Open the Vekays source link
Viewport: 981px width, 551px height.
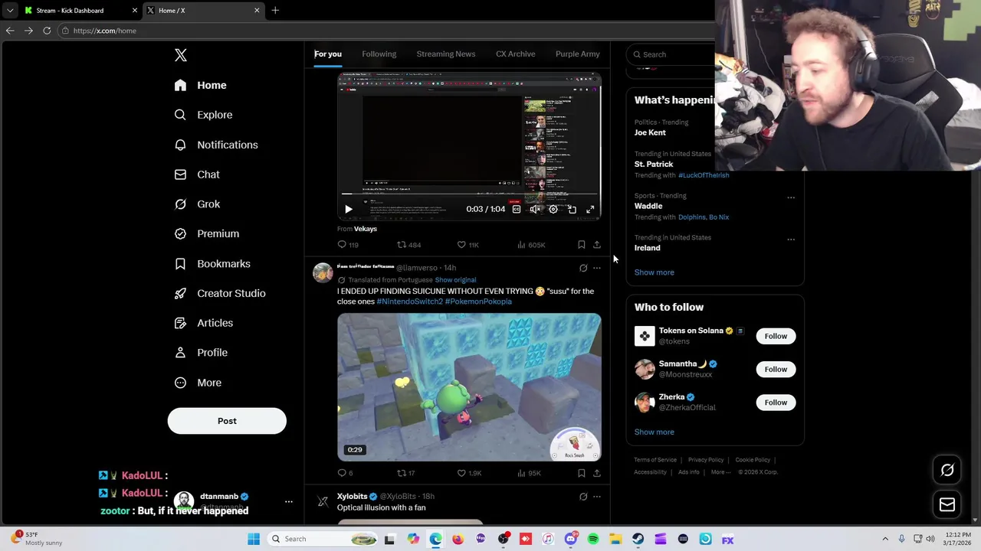point(366,229)
